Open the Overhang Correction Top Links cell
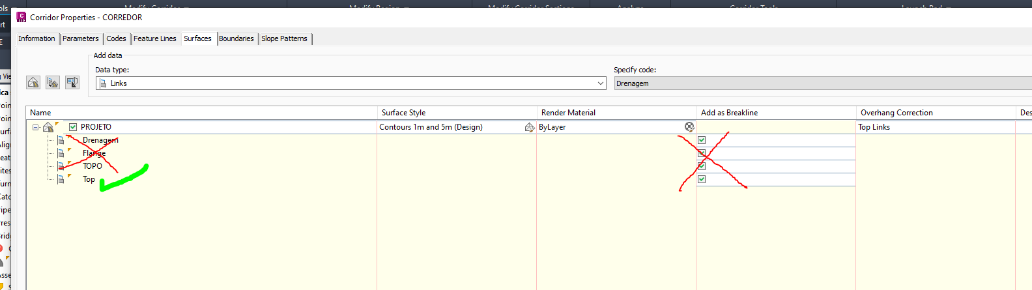 click(935, 127)
